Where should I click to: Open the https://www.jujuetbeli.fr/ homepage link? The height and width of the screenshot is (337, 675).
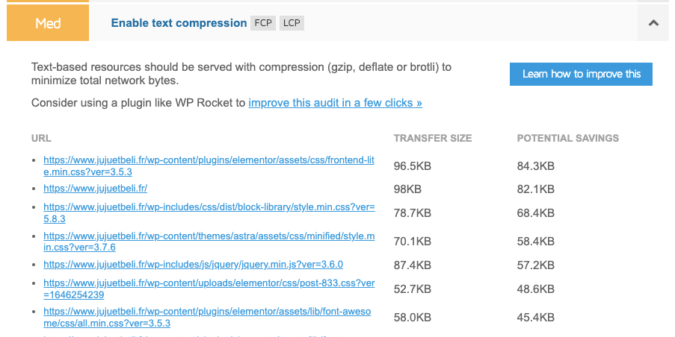[95, 189]
